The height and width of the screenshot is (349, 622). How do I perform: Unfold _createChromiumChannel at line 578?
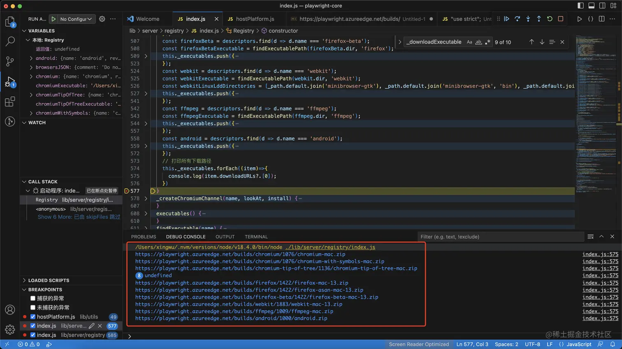point(146,199)
